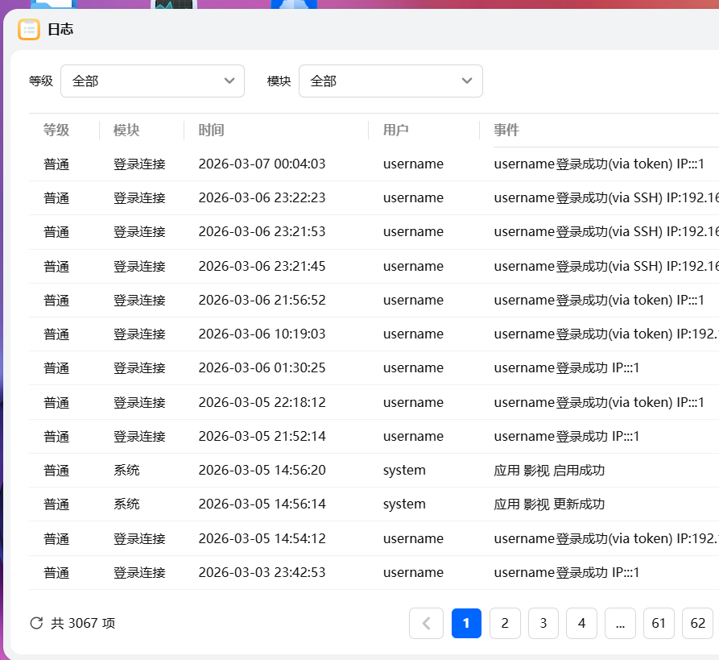This screenshot has height=660, width=719.
Task: Click the 时间 column header
Action: tap(211, 131)
